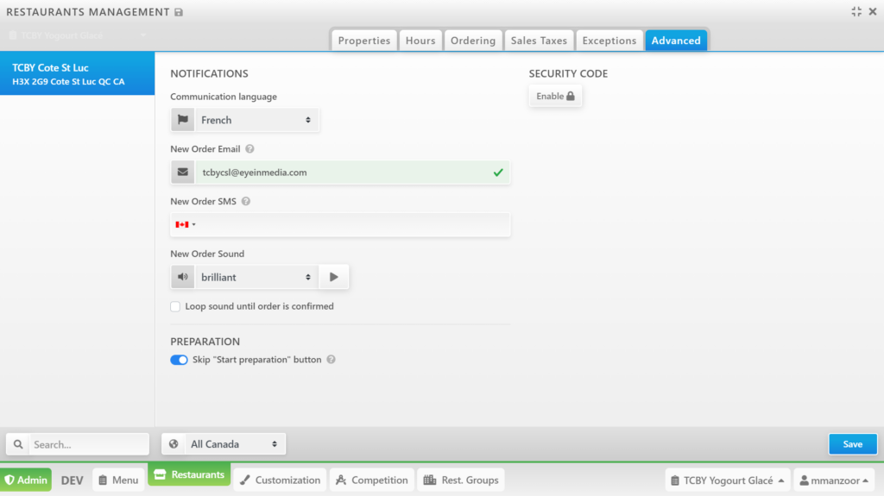Click the help icon next to New Order SMS
The image size is (884, 496).
[246, 202]
